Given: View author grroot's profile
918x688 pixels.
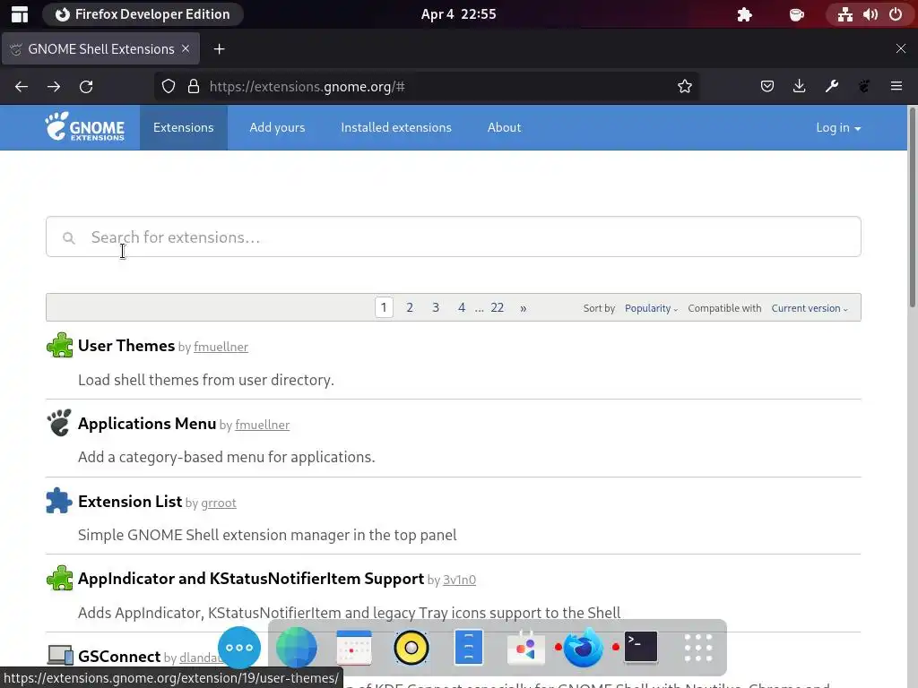Looking at the screenshot, I should (219, 503).
